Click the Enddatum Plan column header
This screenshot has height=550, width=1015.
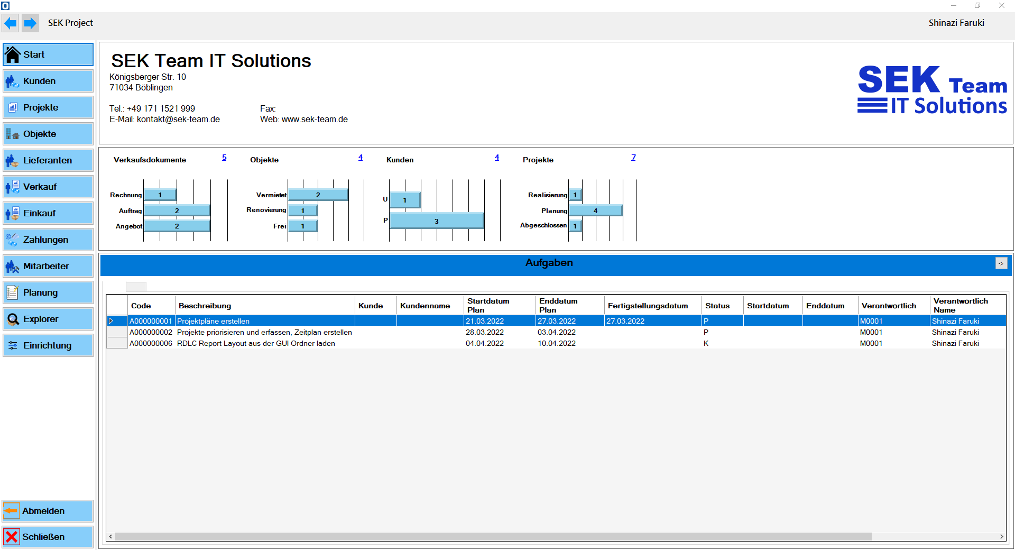coord(570,306)
